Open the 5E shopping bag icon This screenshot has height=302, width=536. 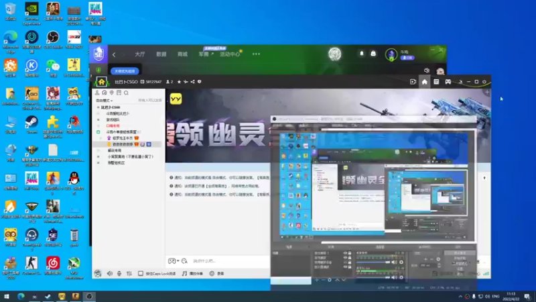tap(373, 54)
